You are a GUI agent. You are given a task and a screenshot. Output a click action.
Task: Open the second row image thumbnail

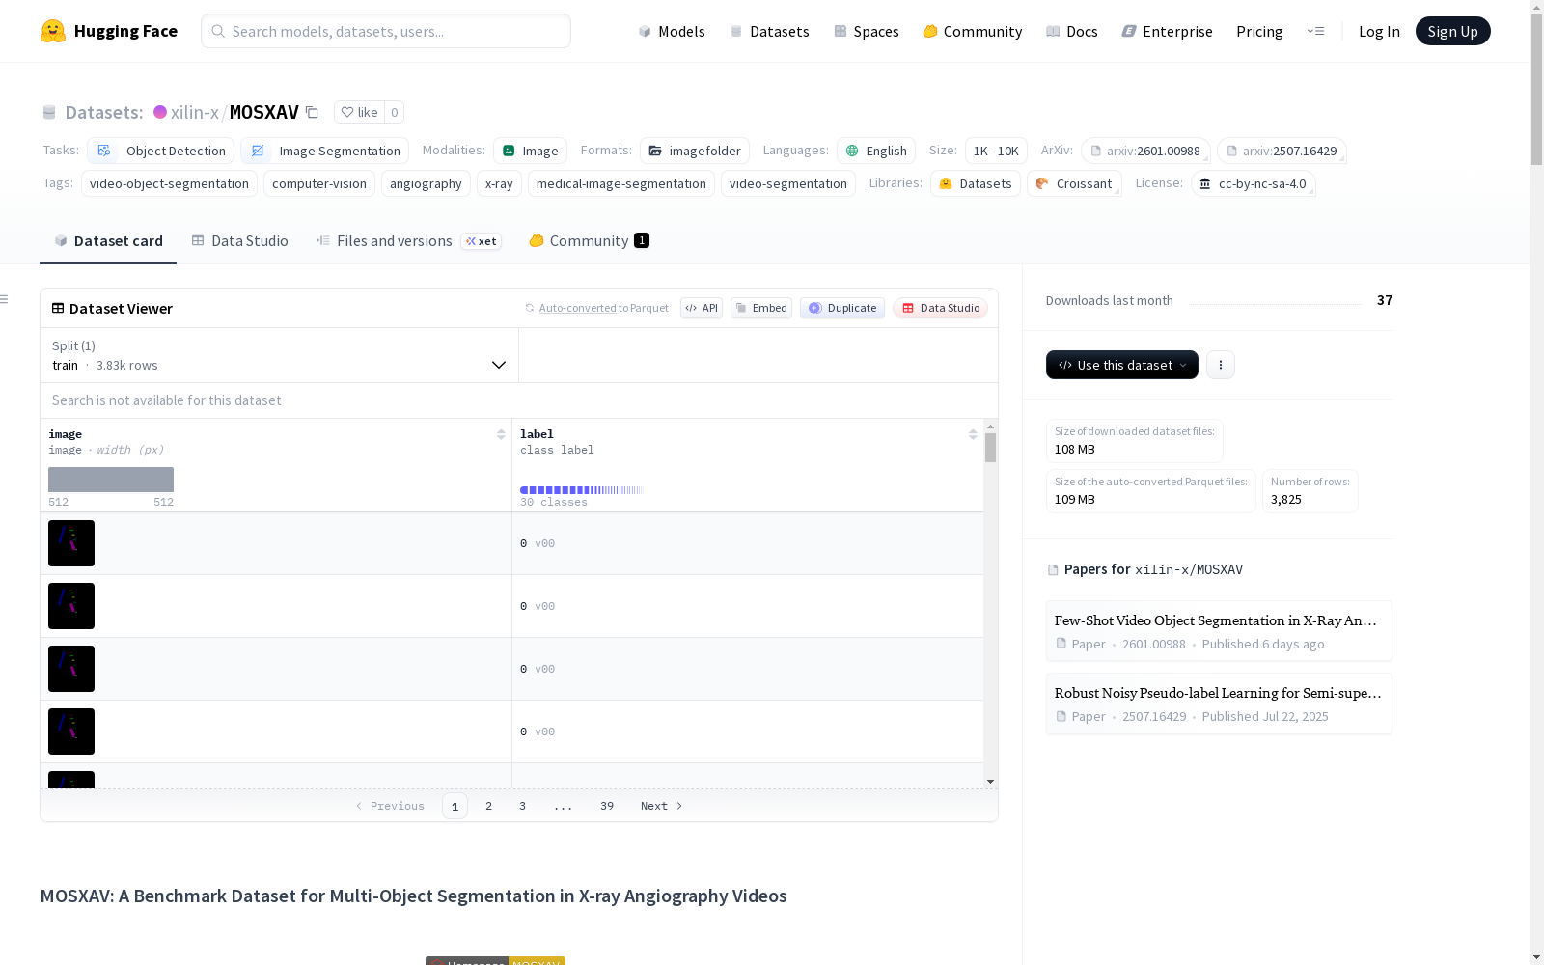click(x=71, y=606)
